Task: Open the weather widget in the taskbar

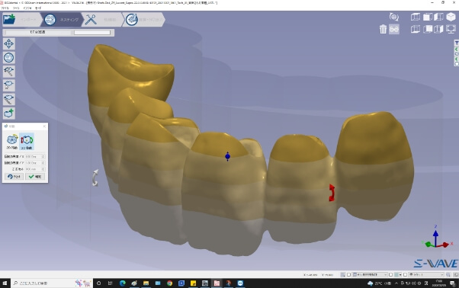Action: pyautogui.click(x=380, y=283)
